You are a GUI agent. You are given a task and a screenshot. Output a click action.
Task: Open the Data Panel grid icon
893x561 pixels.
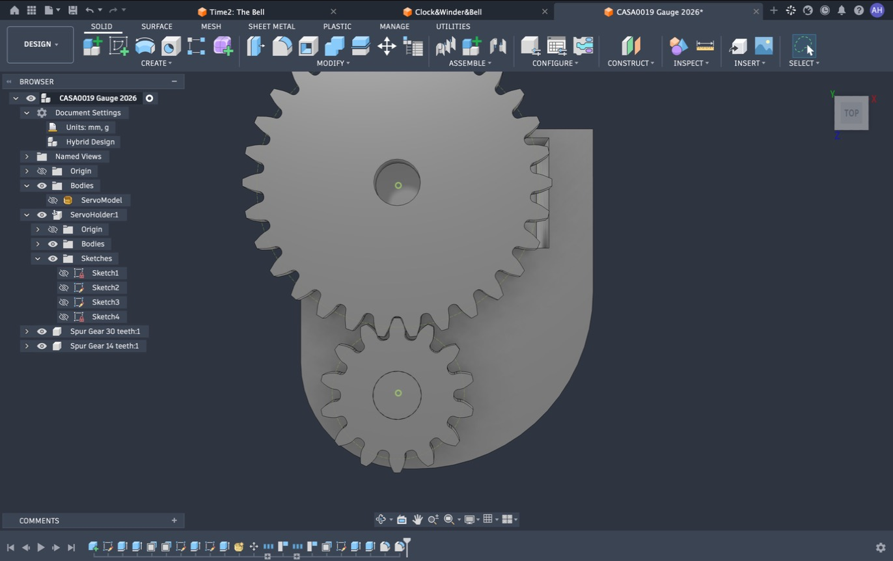pyautogui.click(x=31, y=10)
